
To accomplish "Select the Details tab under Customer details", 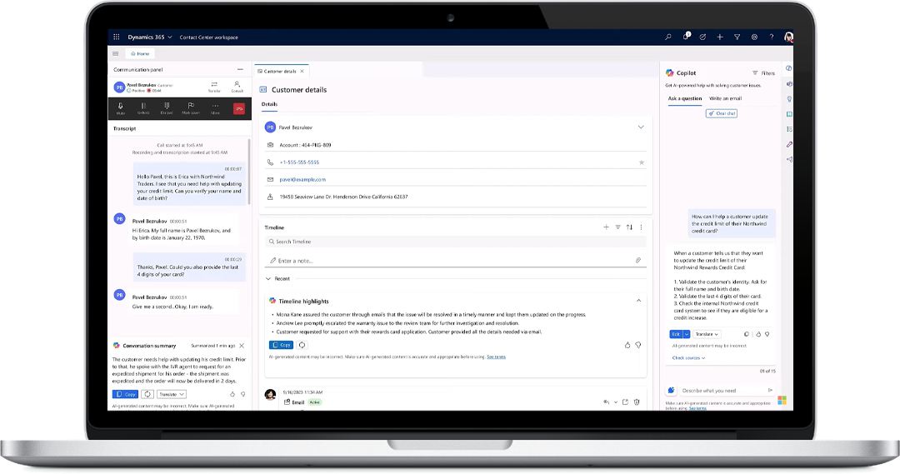I will [269, 104].
